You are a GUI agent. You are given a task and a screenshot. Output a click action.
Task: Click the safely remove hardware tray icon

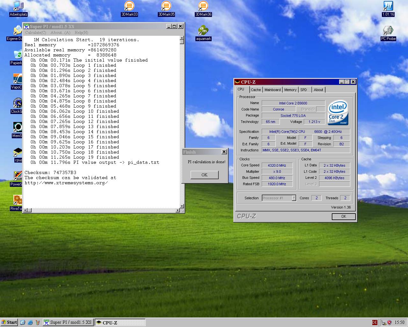(x=383, y=322)
